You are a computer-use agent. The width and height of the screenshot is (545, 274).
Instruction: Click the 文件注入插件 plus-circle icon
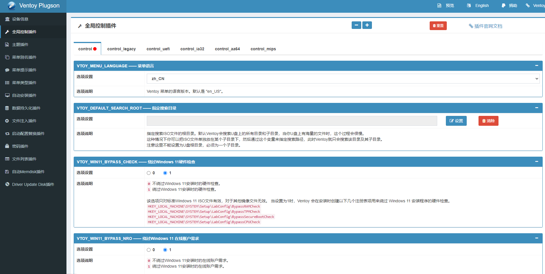[7, 121]
